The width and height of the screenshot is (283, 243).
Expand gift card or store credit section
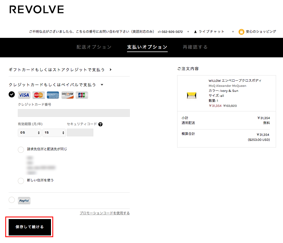(60, 70)
